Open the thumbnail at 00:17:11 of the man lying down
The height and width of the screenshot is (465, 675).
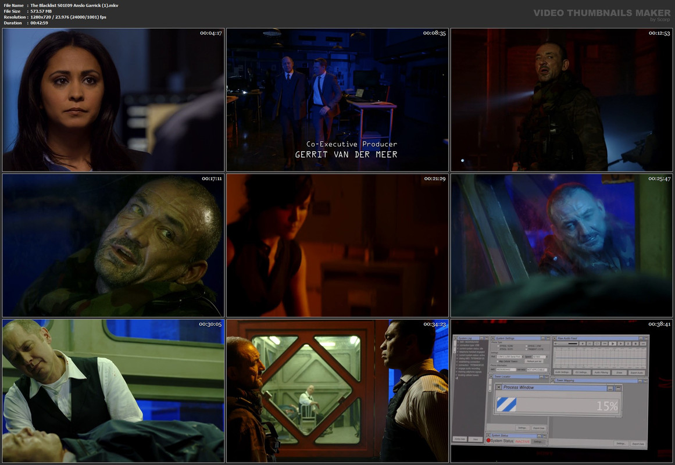click(x=113, y=245)
